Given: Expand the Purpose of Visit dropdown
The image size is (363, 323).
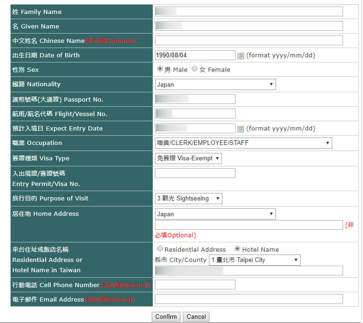Looking at the screenshot, I should [188, 199].
